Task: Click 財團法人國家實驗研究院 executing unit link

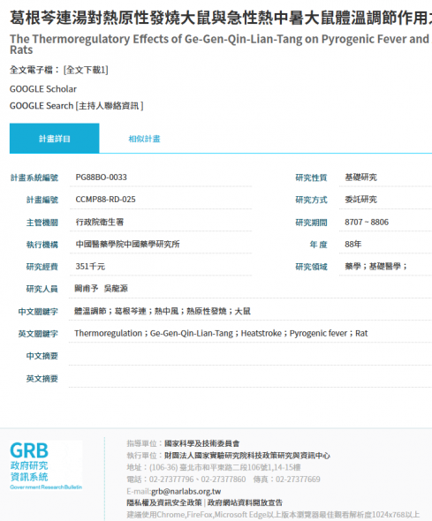Action: tap(247, 456)
